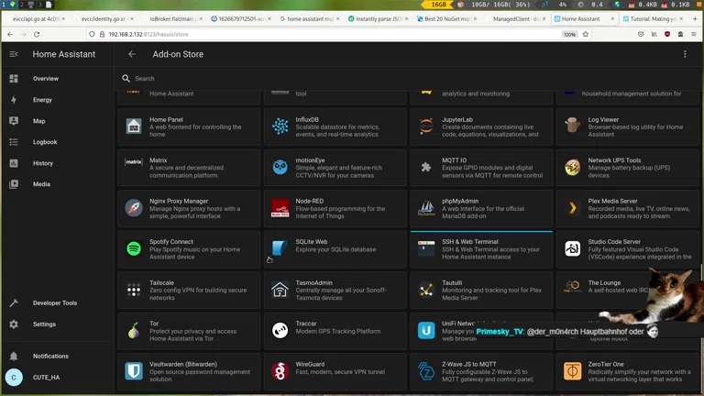Open CUTE_HA user profile avatar
The image size is (704, 396).
(x=14, y=377)
